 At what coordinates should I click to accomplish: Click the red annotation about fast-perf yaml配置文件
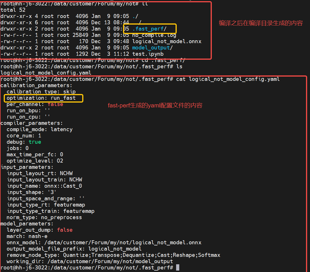[155, 105]
